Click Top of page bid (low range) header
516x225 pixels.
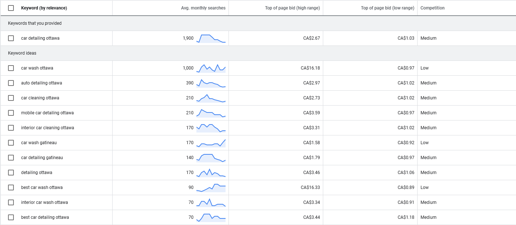pos(387,8)
